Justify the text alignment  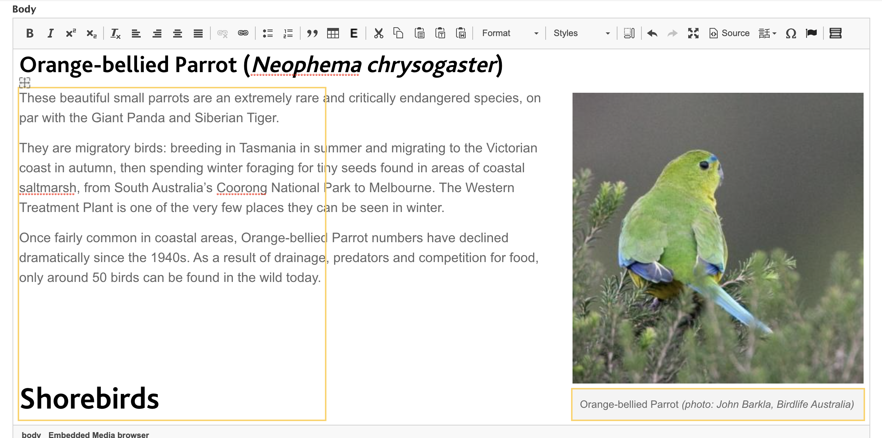(198, 33)
